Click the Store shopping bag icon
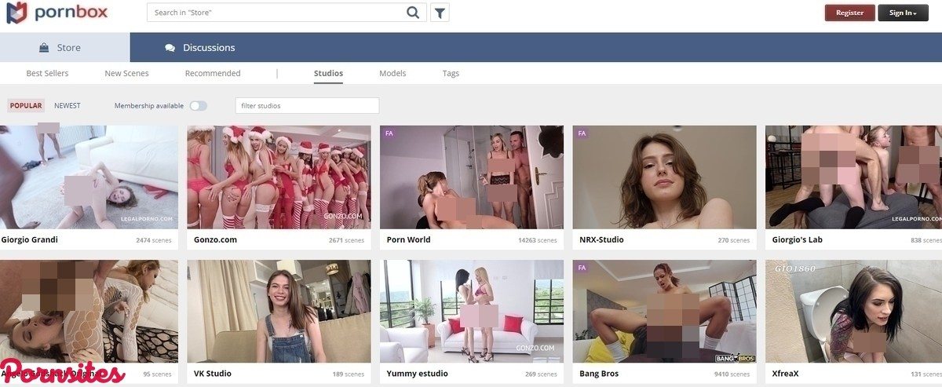This screenshot has height=387, width=942. click(x=45, y=48)
